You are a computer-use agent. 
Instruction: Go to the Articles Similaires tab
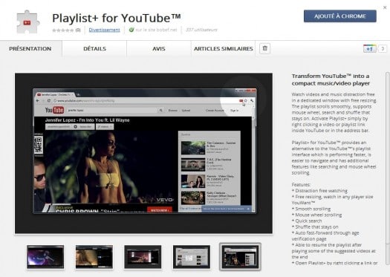(224, 48)
